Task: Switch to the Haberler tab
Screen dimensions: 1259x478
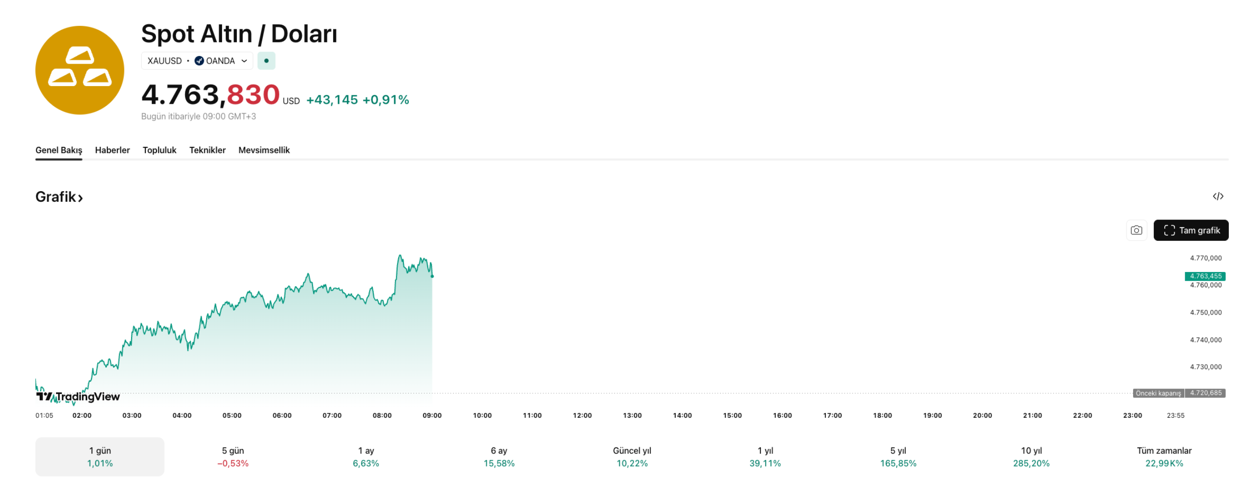Action: (112, 151)
